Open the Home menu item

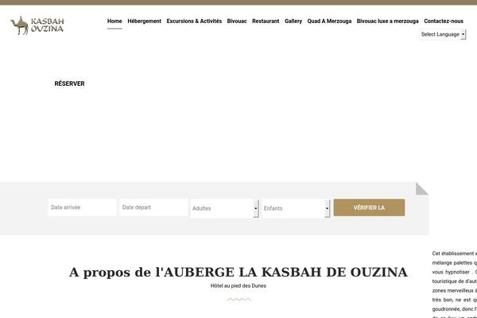(x=114, y=21)
